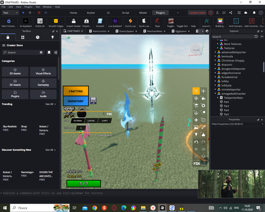The width and height of the screenshot is (265, 212).
Task: Open the Lux Assistant plugin
Action: click(115, 23)
